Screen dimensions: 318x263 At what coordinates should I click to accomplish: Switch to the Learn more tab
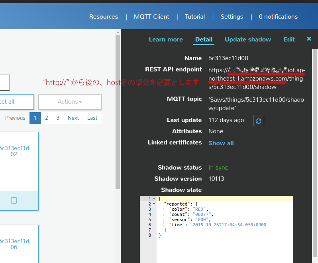(x=166, y=40)
